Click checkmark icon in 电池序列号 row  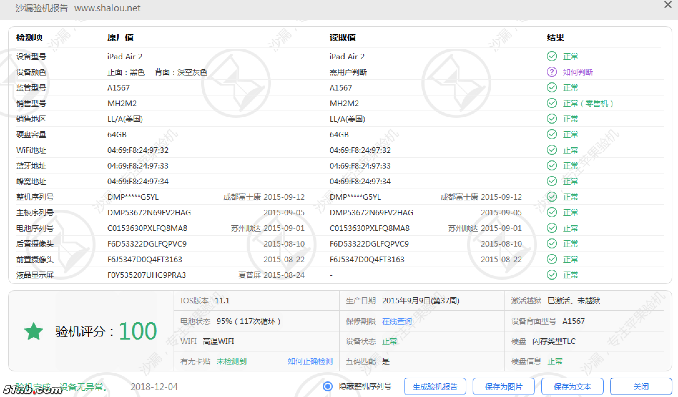[x=552, y=228]
